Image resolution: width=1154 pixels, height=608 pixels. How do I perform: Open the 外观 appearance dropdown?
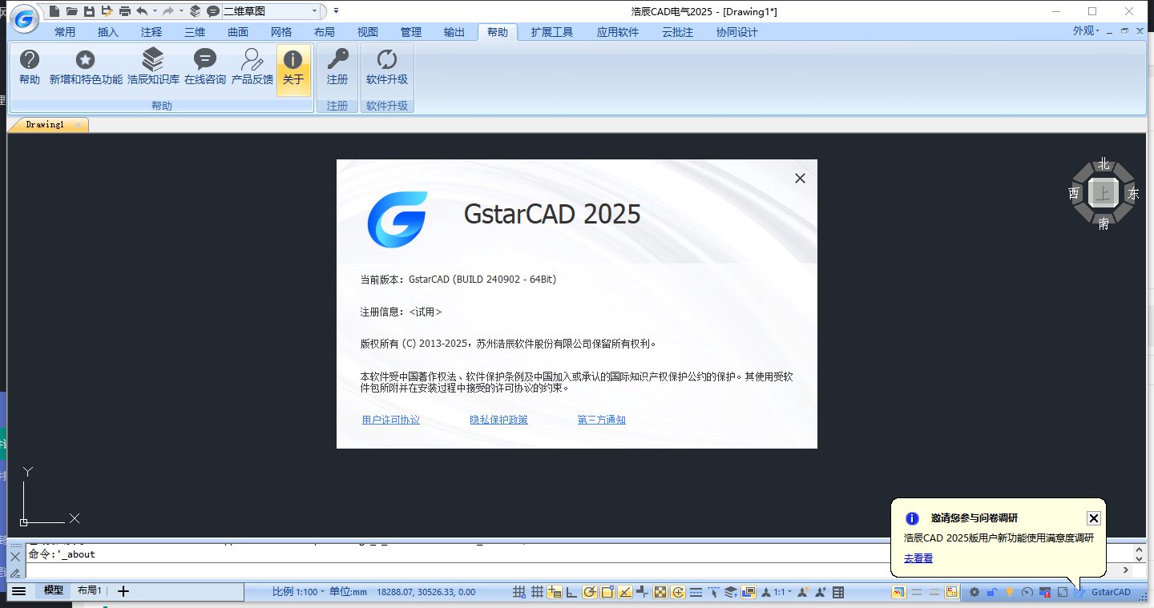1087,31
